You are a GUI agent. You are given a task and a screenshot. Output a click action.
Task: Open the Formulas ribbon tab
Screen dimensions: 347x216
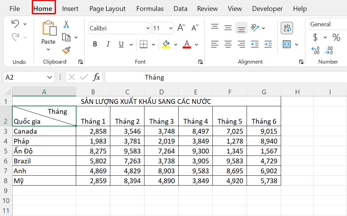150,8
